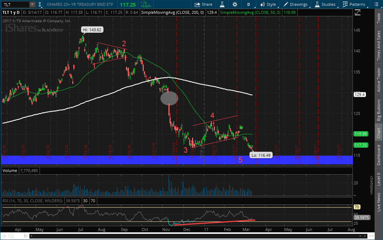
Task: Click the symbol link clip icon
Action: (x=40, y=4)
